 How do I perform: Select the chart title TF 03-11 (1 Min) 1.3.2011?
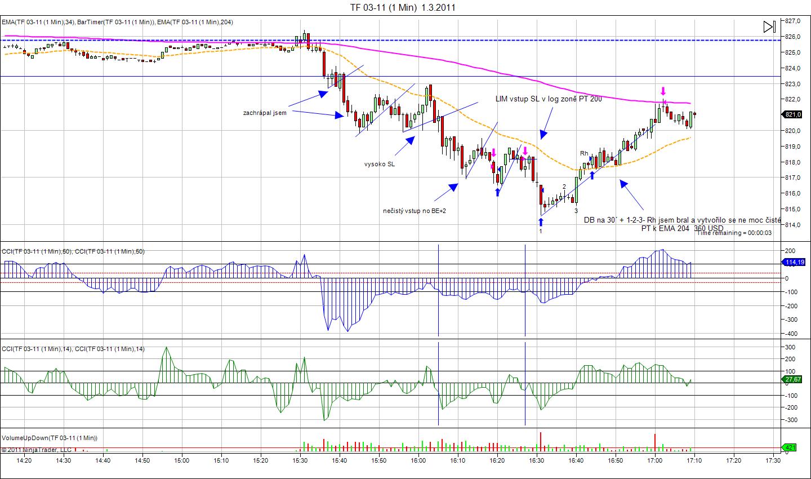pyautogui.click(x=403, y=7)
